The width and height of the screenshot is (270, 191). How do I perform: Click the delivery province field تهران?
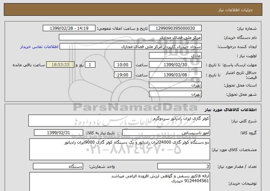pyautogui.click(x=175, y=85)
